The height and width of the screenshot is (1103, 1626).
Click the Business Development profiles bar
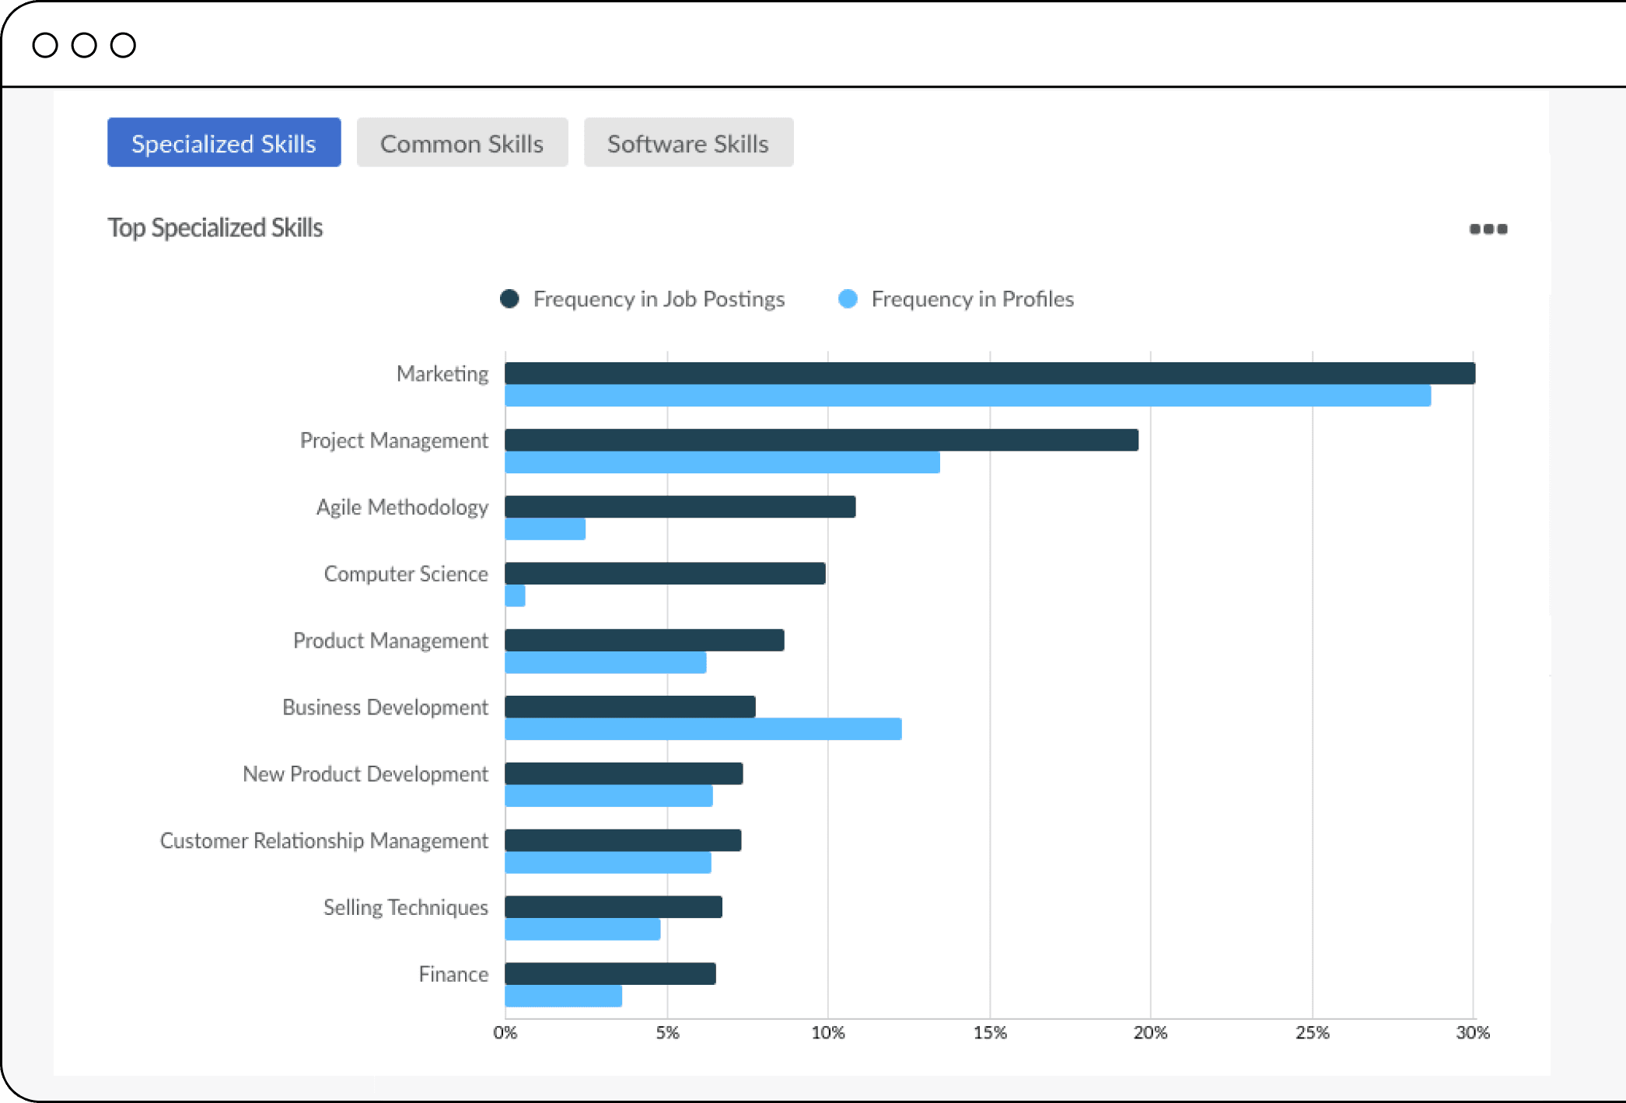[703, 729]
